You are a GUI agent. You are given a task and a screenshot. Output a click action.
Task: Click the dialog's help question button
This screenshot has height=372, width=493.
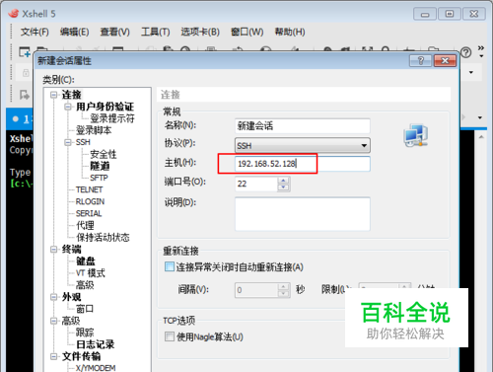(420, 60)
